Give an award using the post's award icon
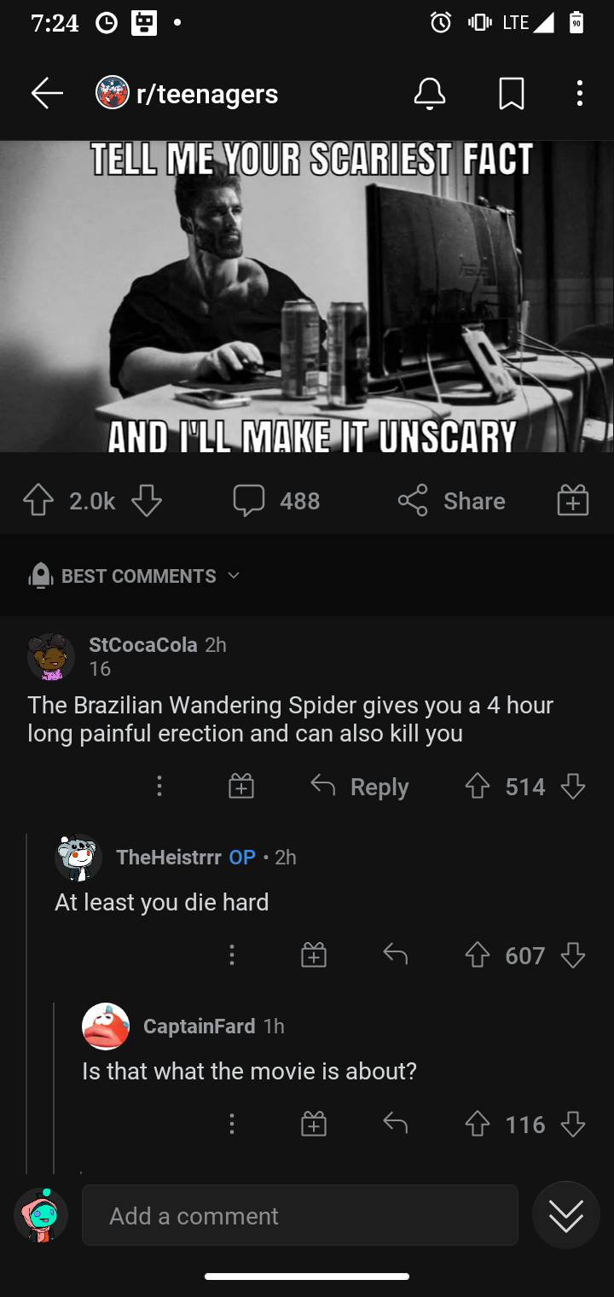This screenshot has height=1297, width=614. pos(572,501)
